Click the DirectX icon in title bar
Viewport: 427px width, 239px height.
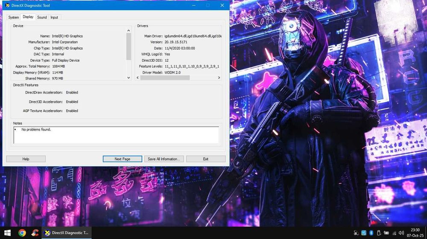point(7,5)
